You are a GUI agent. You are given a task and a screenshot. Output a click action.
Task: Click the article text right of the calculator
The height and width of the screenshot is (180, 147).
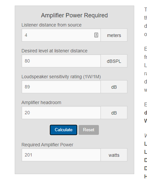click(x=145, y=92)
